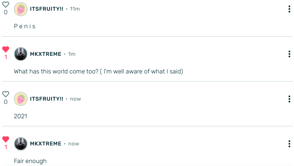Click the "Fair enough" comment text
The height and width of the screenshot is (166, 294).
[30, 161]
